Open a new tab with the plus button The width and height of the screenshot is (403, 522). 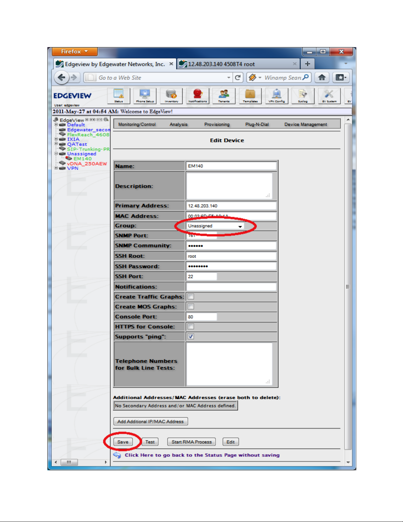tap(307, 64)
